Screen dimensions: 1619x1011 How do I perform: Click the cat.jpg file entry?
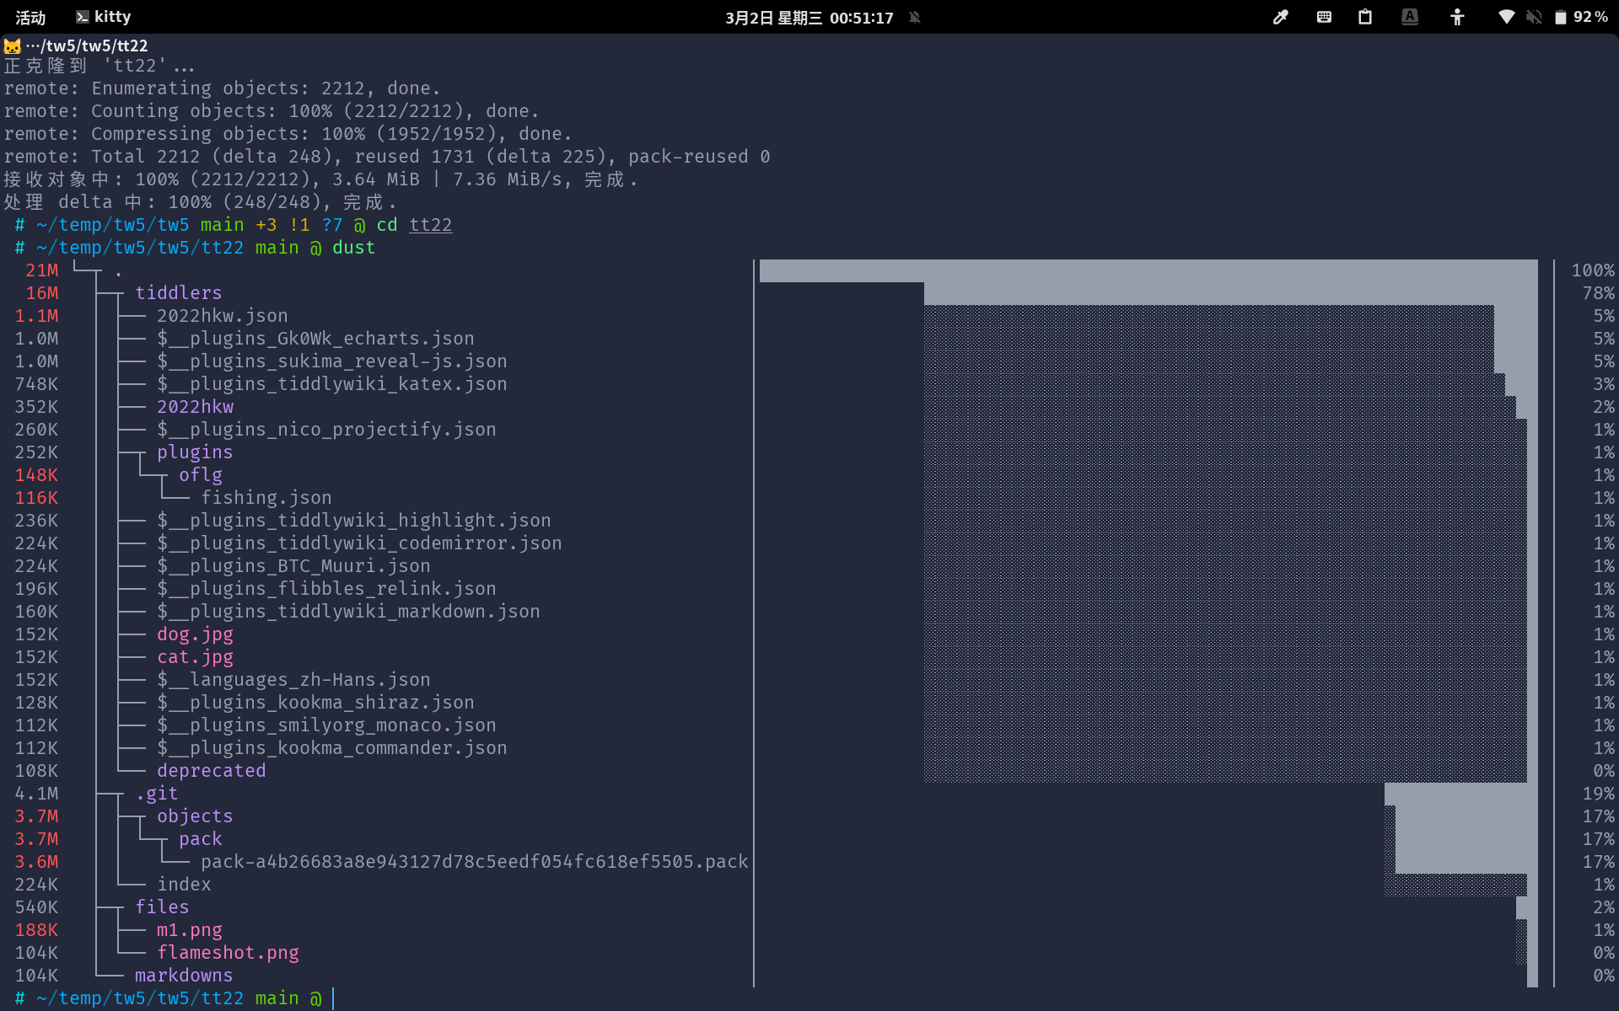(195, 657)
